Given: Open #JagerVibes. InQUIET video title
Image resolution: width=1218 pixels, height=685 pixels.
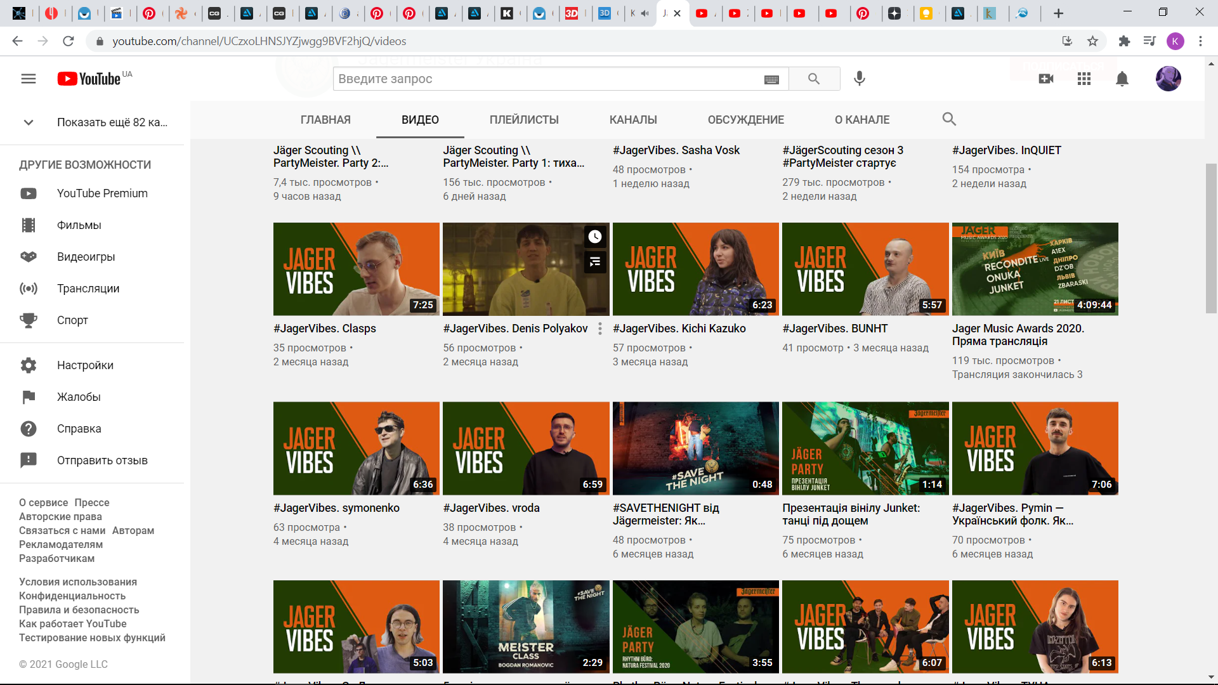Looking at the screenshot, I should point(1007,150).
